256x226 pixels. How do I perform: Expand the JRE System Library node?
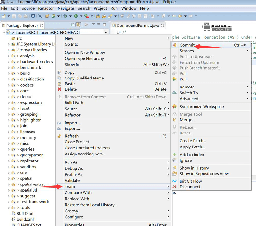coord(9,44)
